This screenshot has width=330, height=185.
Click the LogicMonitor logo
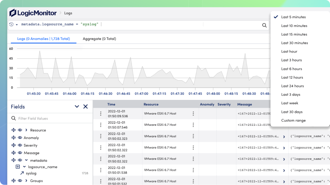tap(33, 13)
